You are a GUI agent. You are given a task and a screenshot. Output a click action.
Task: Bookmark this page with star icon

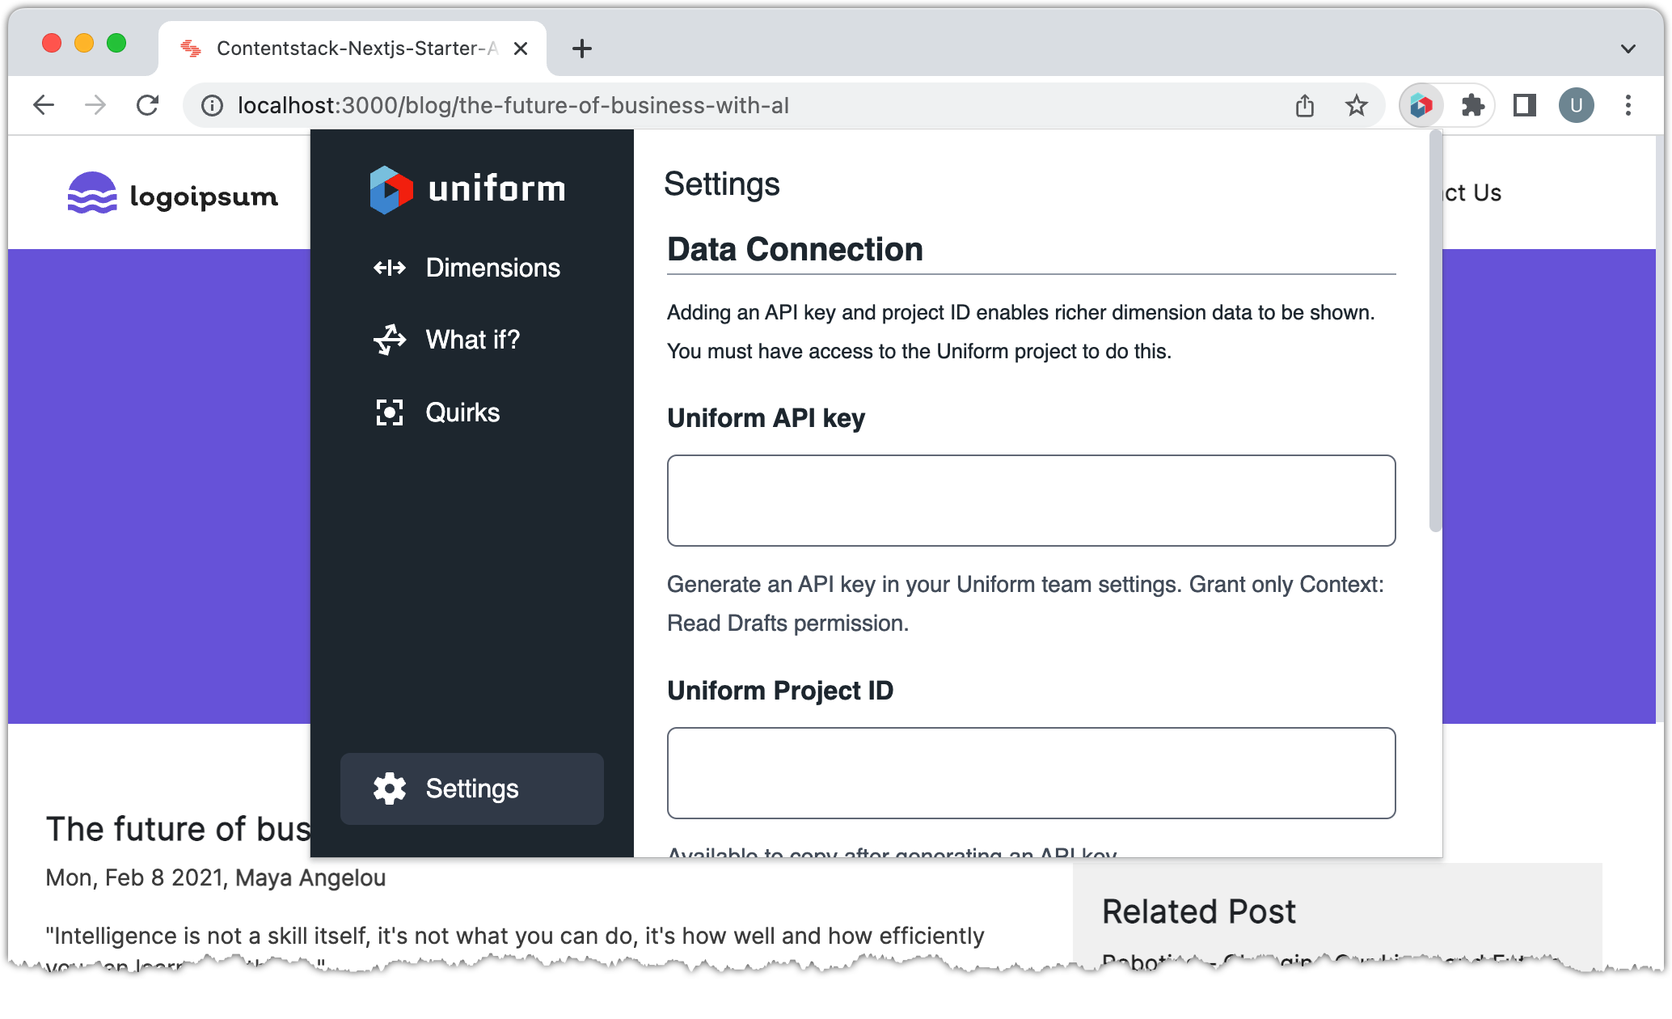click(x=1356, y=105)
